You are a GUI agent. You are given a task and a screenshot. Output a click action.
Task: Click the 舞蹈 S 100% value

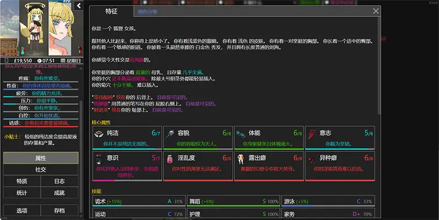point(271,201)
